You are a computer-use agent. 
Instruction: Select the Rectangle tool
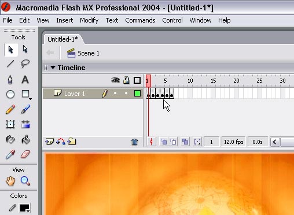(25, 94)
